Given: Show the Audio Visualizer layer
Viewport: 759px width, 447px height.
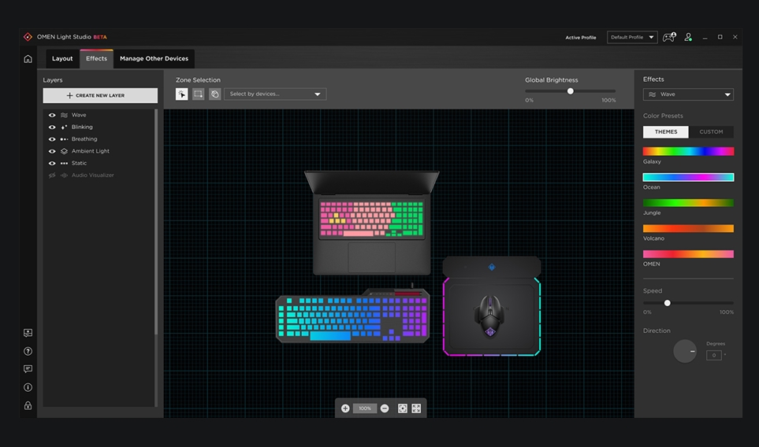Looking at the screenshot, I should [52, 175].
